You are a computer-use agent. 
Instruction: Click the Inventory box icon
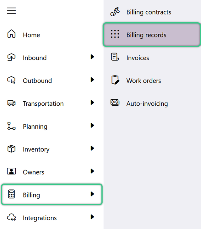click(11, 149)
